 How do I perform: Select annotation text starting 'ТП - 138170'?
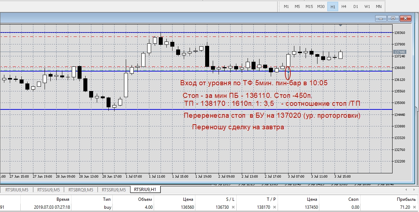pyautogui.click(x=272, y=104)
